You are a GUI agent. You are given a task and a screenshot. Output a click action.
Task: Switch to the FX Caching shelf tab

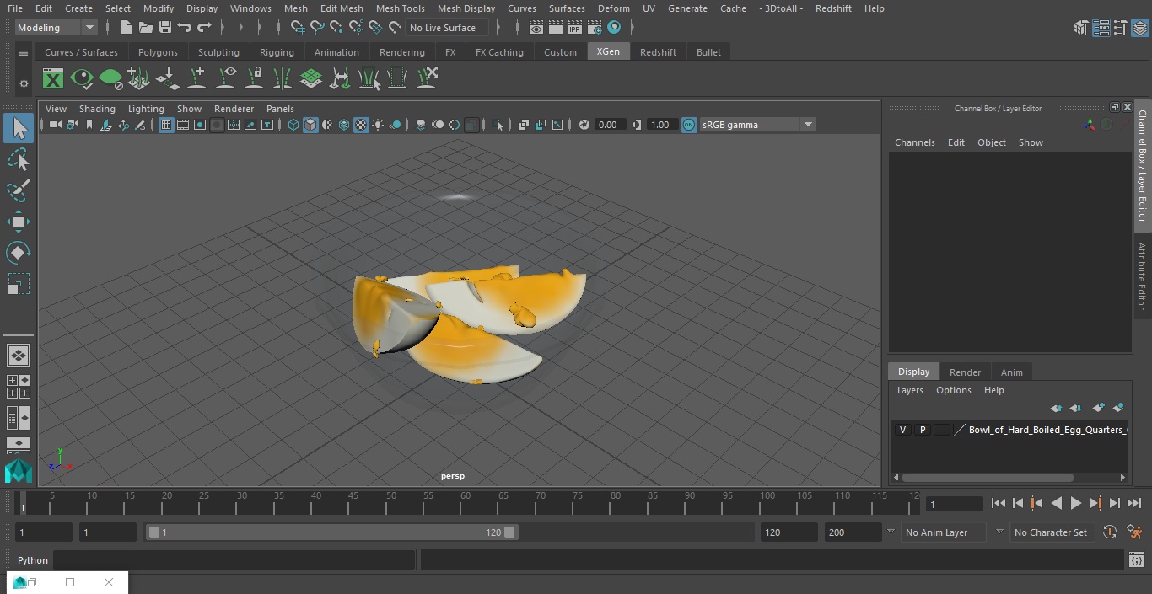499,52
